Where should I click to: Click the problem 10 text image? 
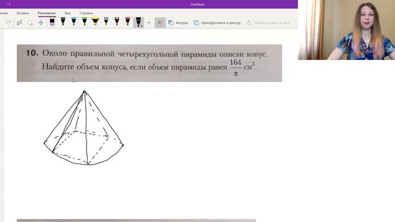[149, 63]
